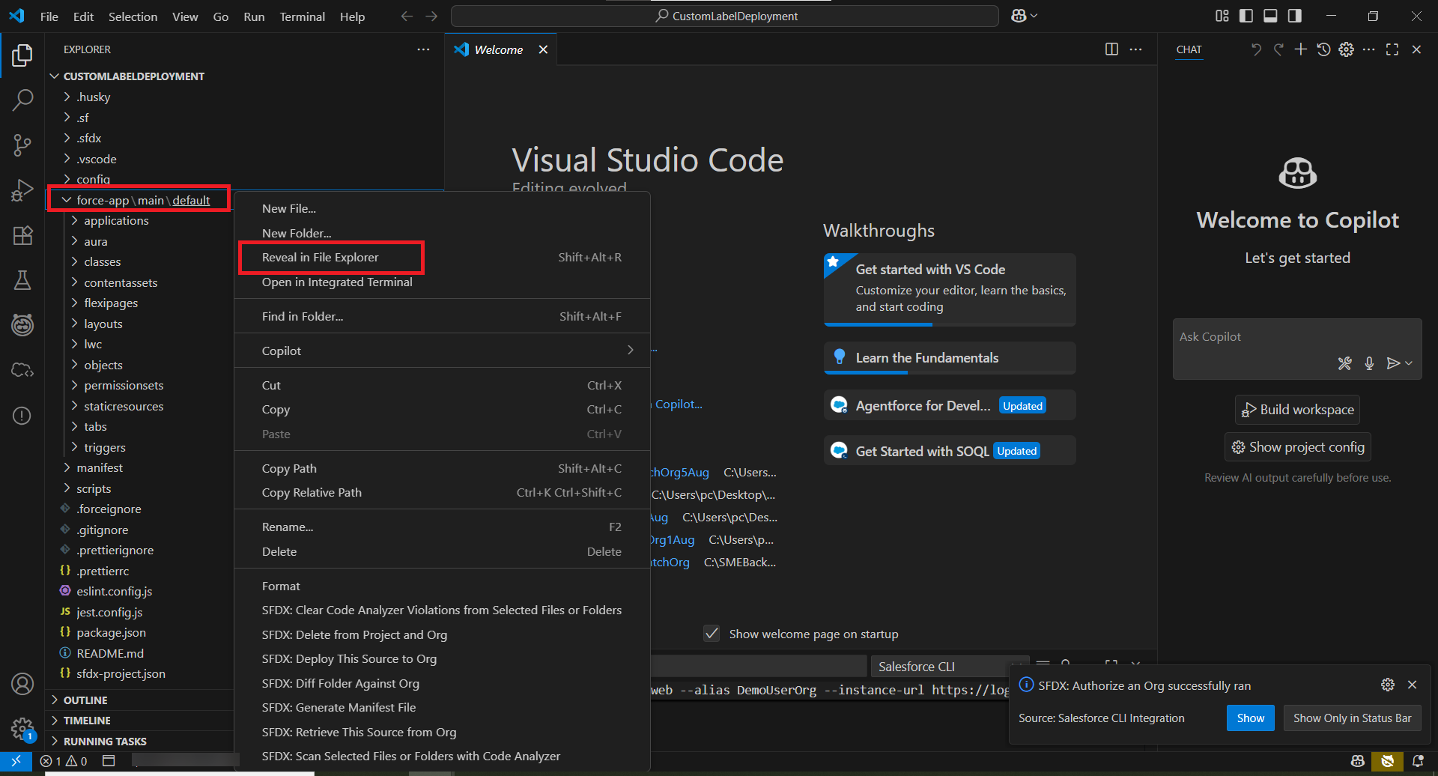Click the Build workspace button
The height and width of the screenshot is (776, 1438).
(x=1297, y=410)
